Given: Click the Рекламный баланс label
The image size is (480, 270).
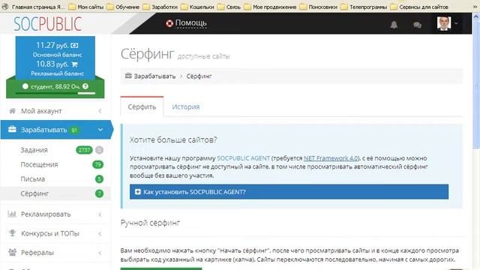Looking at the screenshot, I should (57, 73).
